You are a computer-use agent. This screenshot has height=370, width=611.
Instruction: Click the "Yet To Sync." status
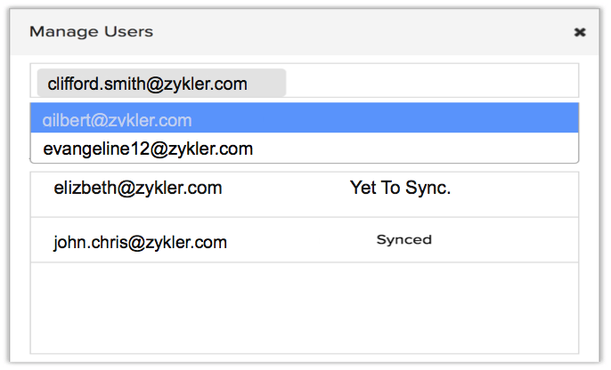click(x=400, y=188)
